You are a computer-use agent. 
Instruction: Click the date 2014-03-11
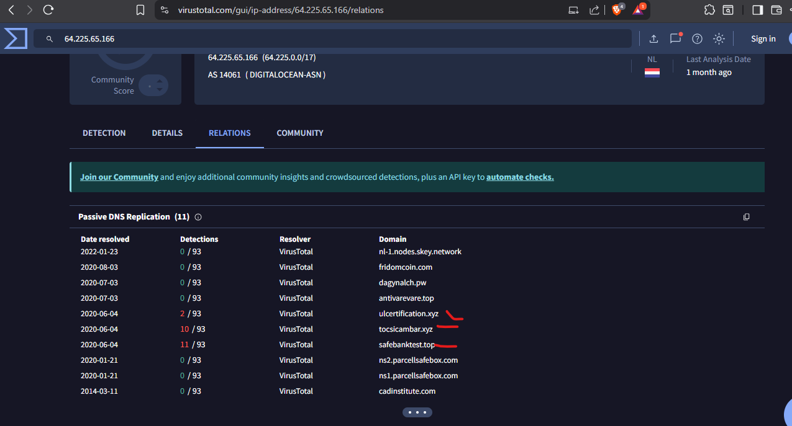coord(99,391)
